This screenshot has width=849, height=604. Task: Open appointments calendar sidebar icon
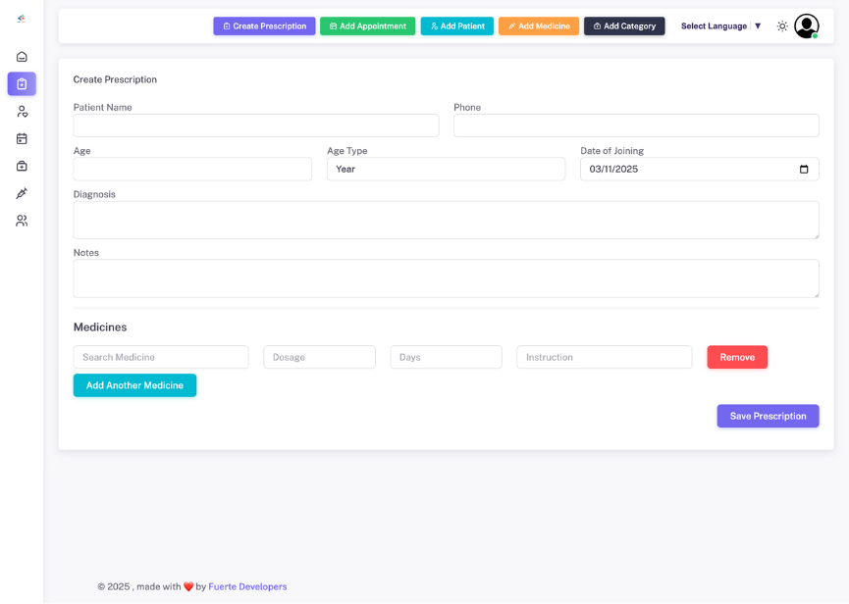[x=22, y=139]
